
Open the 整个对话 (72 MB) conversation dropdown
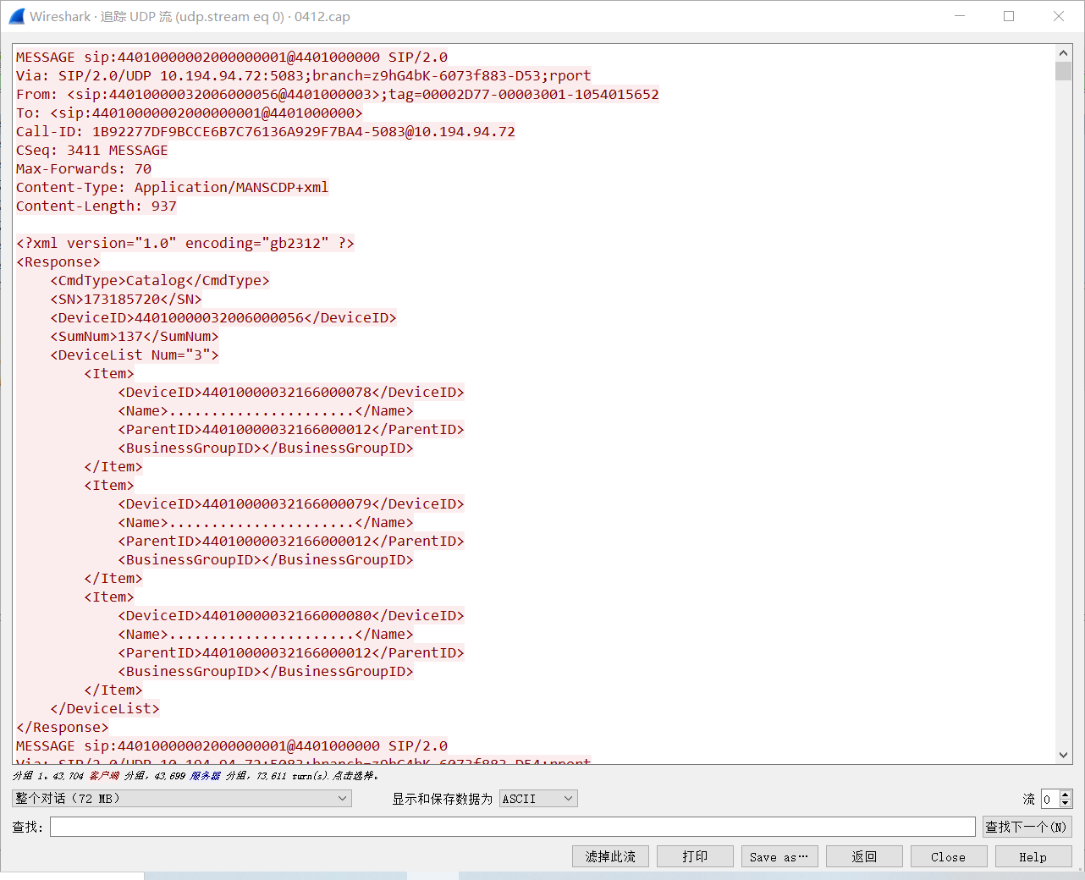182,798
